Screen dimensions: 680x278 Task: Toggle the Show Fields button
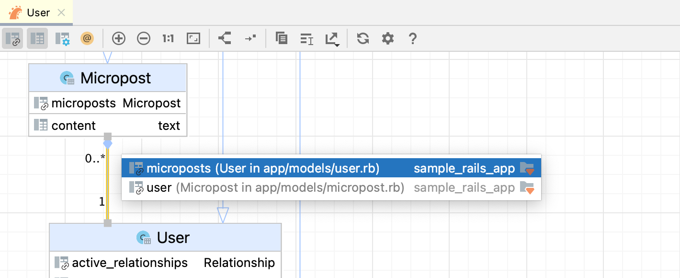click(x=37, y=38)
